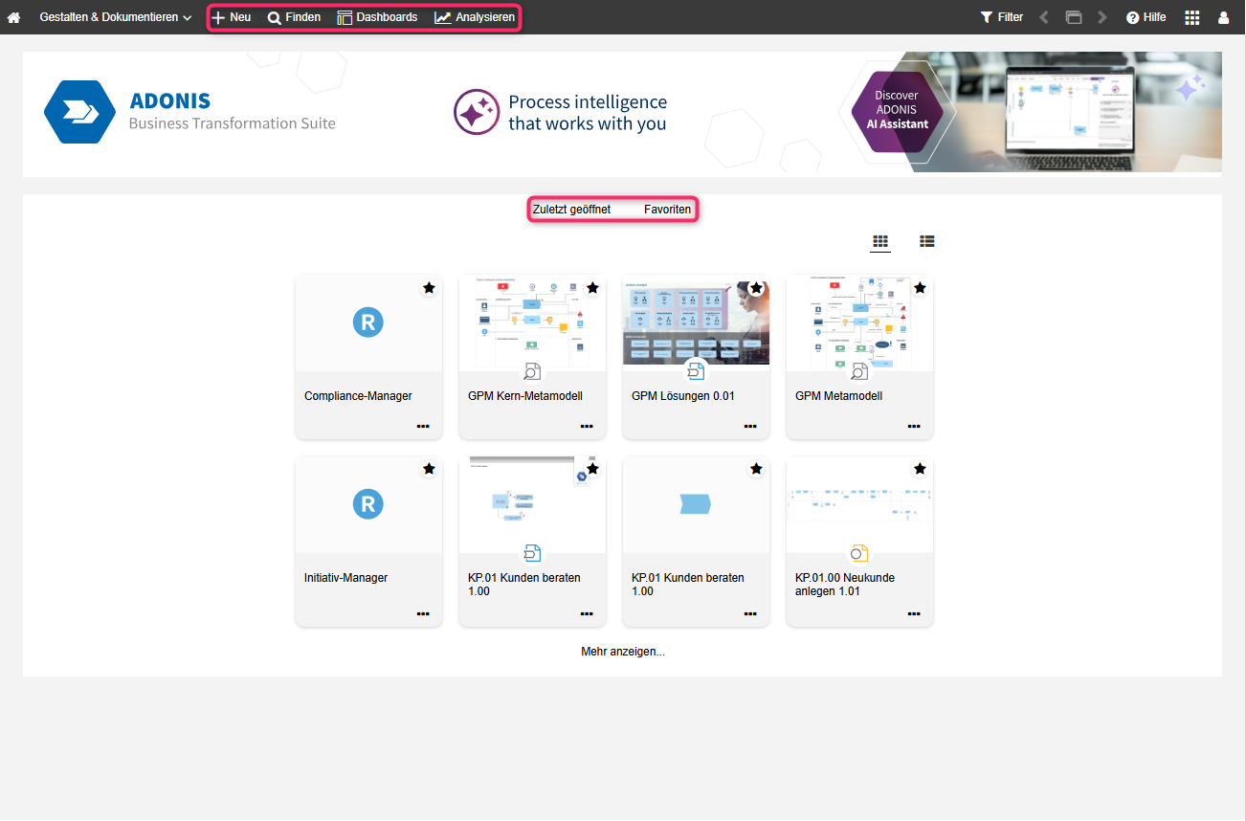Open the Dashboards menu
Image resolution: width=1246 pixels, height=821 pixels.
point(377,17)
